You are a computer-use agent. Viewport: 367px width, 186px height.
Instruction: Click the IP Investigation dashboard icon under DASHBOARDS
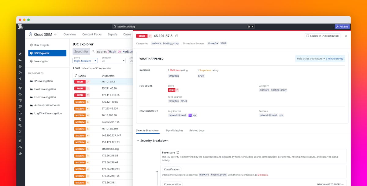click(32, 81)
